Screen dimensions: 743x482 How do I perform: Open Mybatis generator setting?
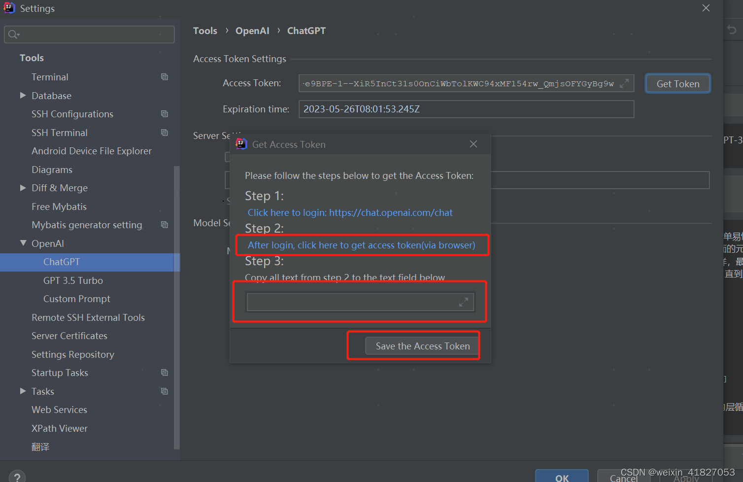[87, 225]
